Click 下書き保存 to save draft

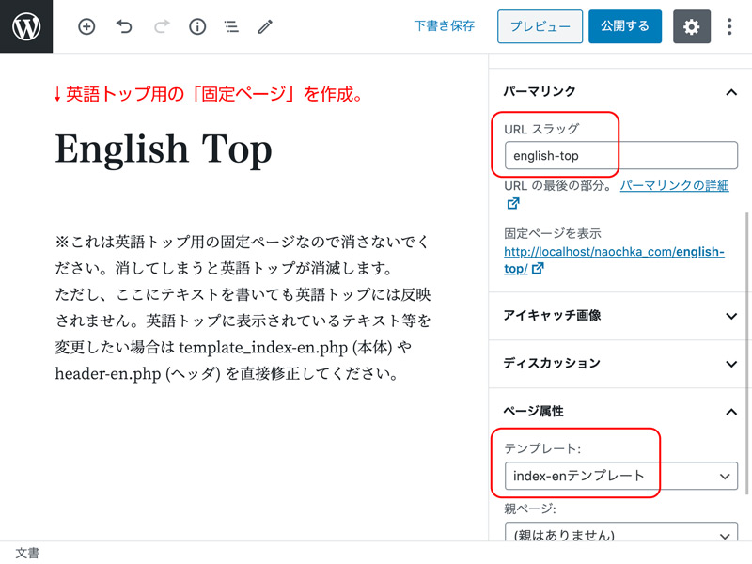point(444,26)
